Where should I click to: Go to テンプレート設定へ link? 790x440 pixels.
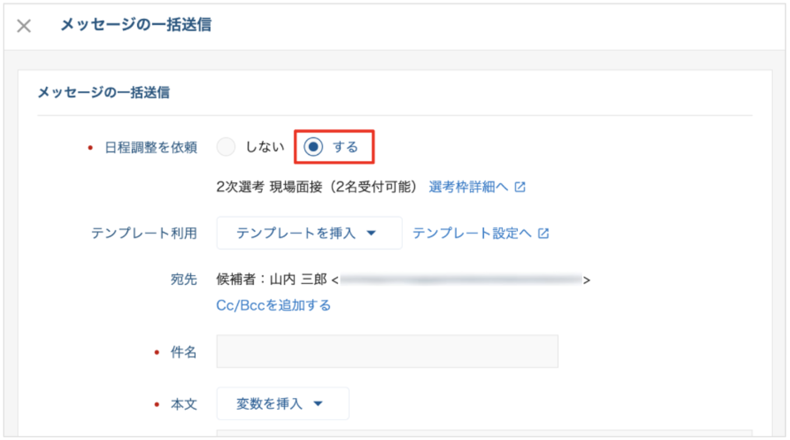[472, 233]
